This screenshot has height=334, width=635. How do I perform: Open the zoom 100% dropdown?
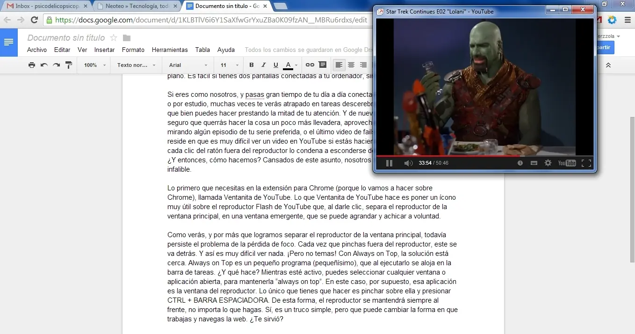pyautogui.click(x=95, y=65)
